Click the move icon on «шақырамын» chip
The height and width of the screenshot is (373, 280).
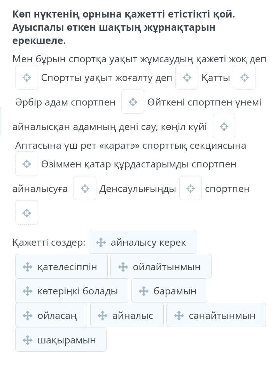point(27,340)
